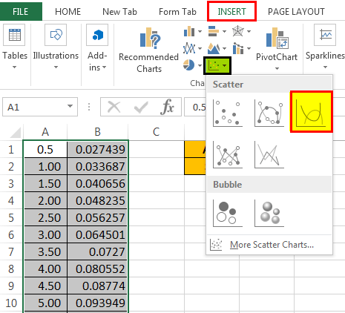Click cell A1 containing 0.5

coord(45,149)
